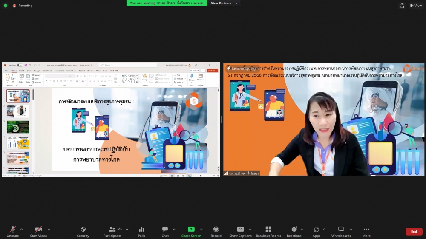The image size is (426, 239).
Task: Toggle AutoSave switch in PowerPoint
Action: coord(20,65)
